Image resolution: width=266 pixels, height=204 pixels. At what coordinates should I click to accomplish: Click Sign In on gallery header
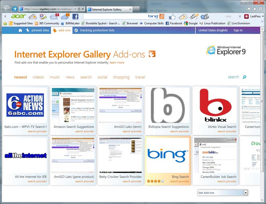tap(238, 30)
